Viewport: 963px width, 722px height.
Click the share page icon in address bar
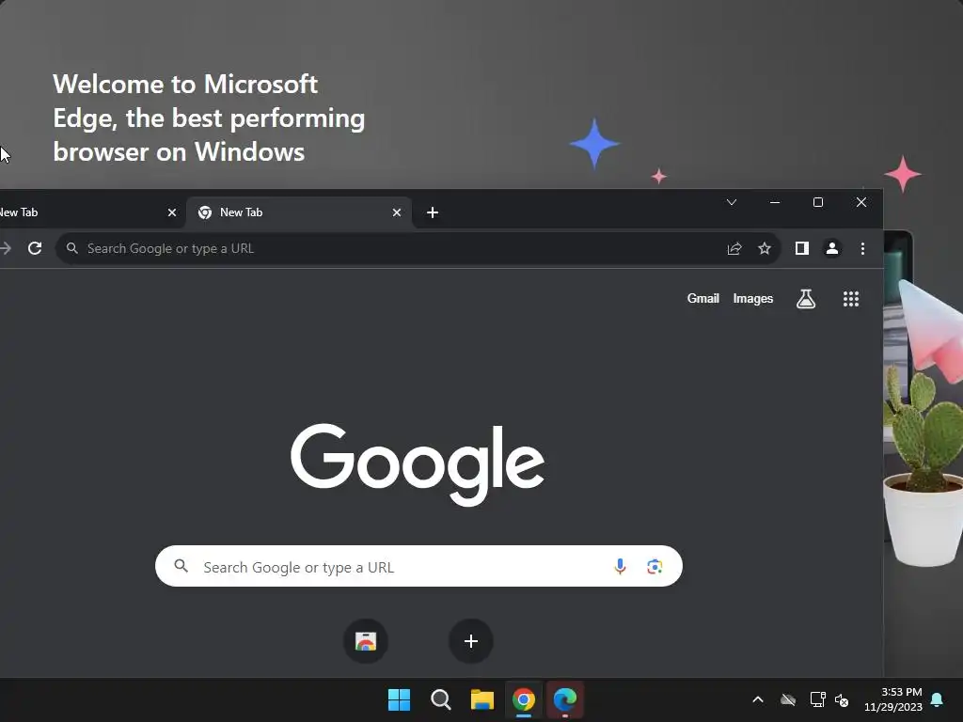734,248
